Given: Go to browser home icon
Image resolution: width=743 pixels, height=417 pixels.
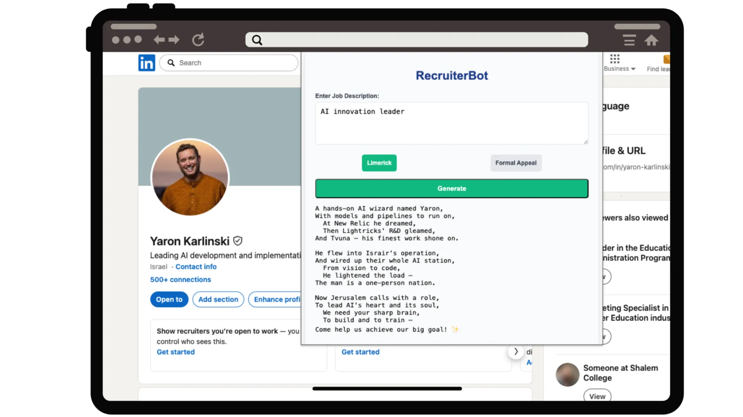Looking at the screenshot, I should 651,40.
